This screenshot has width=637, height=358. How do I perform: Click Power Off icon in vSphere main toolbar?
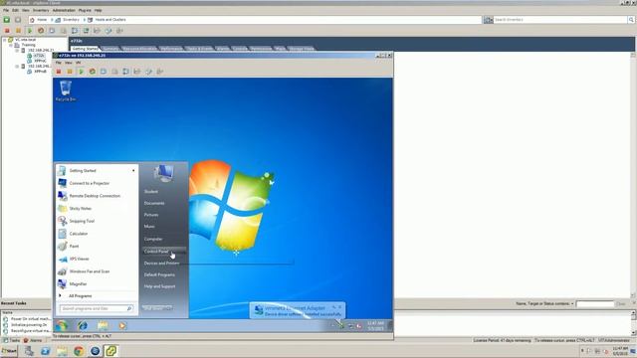pos(7,31)
